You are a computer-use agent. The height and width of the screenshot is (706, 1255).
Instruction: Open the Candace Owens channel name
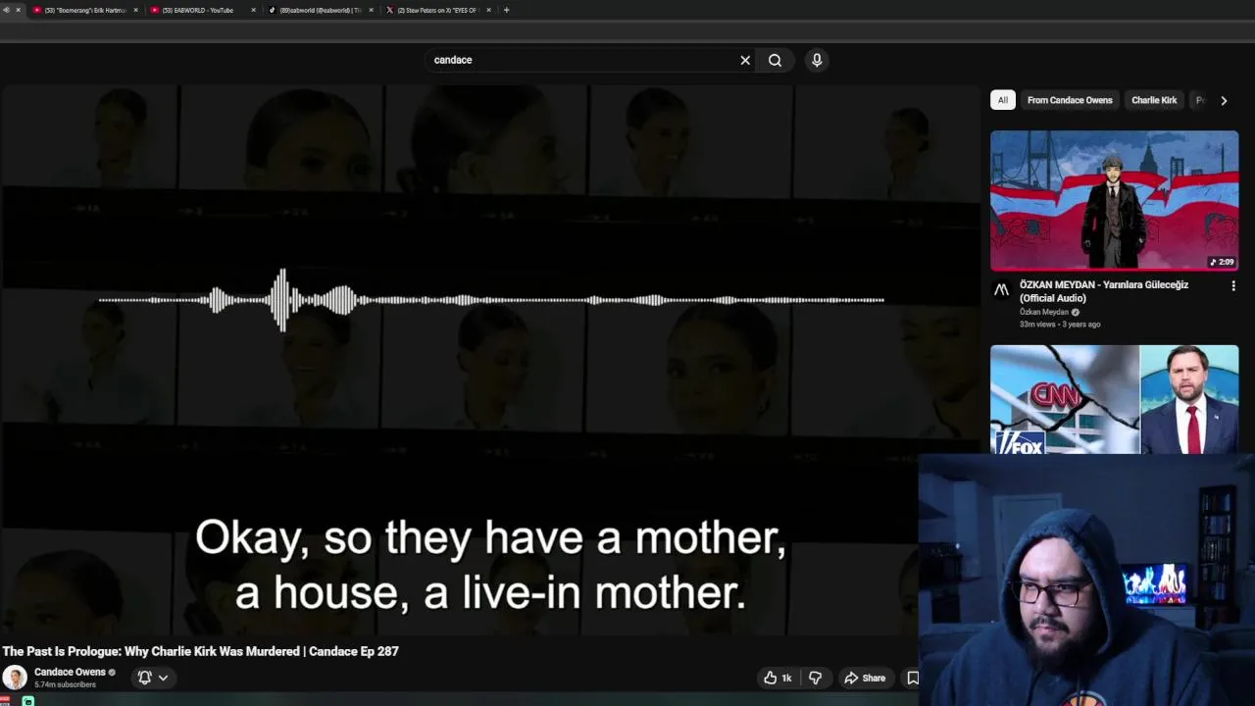tap(70, 672)
